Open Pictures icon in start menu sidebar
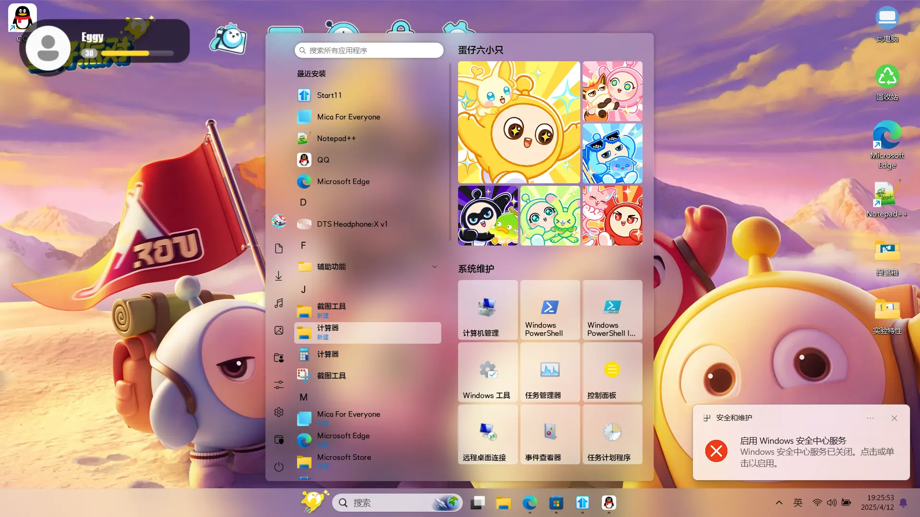This screenshot has height=517, width=920. point(279,330)
